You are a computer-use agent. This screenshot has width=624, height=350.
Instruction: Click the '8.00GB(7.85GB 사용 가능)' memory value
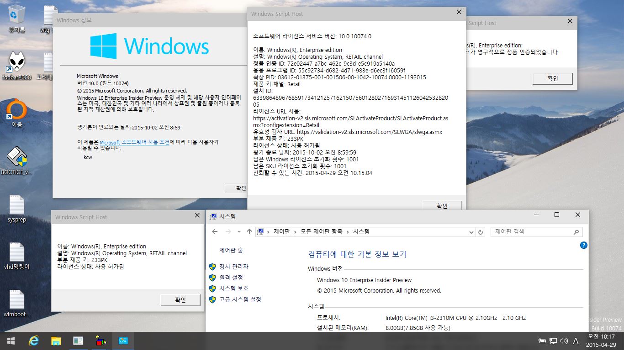point(418,328)
